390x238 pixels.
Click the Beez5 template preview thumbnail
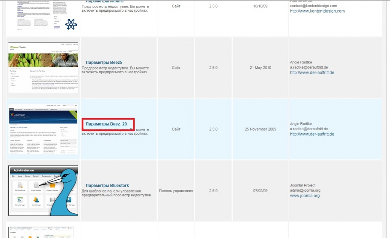[x=43, y=68]
